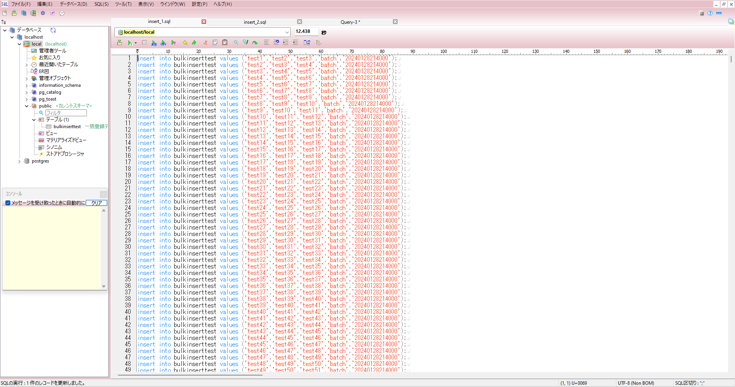Click the scissors Cut icon
This screenshot has height=387, width=735.
pyautogui.click(x=205, y=43)
